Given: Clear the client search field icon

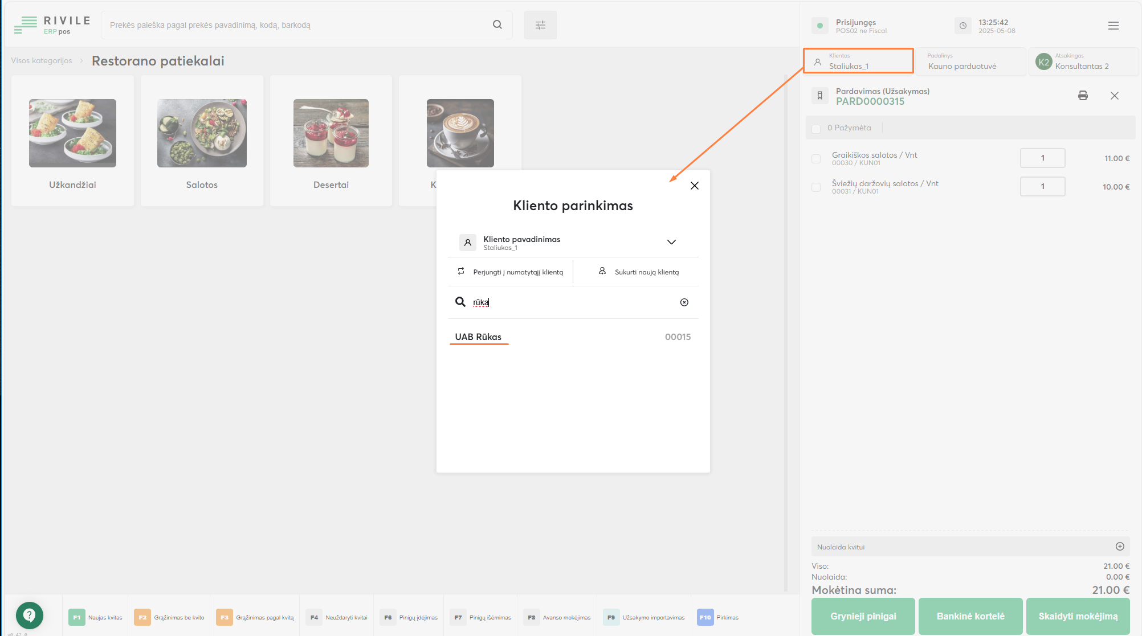Looking at the screenshot, I should (684, 302).
